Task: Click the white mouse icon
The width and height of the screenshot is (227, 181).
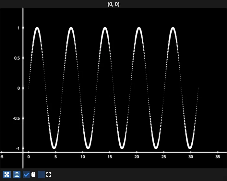Action: point(33,175)
